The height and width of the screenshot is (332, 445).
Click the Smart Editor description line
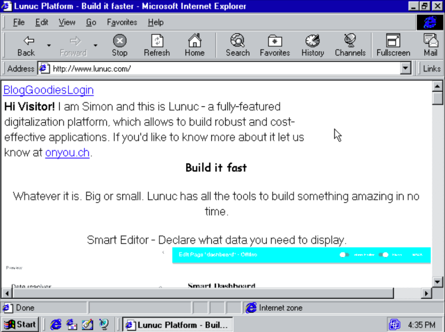pos(217,240)
